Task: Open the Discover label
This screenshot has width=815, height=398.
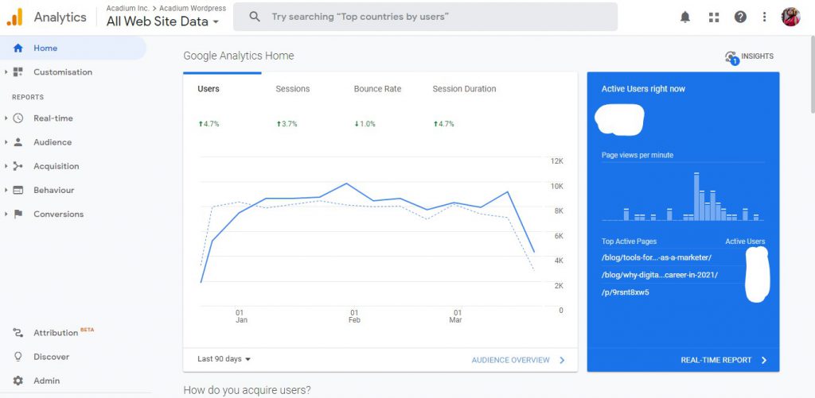Action: [x=52, y=357]
